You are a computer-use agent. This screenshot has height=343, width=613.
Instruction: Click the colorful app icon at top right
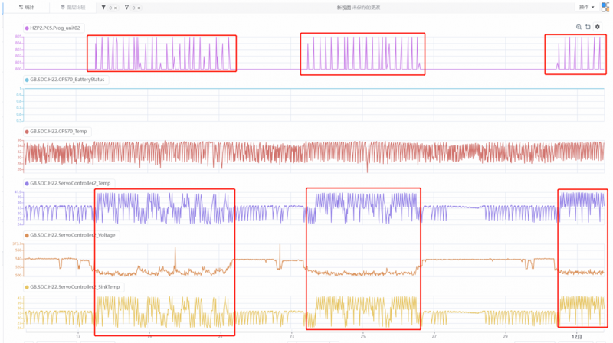(x=605, y=7)
